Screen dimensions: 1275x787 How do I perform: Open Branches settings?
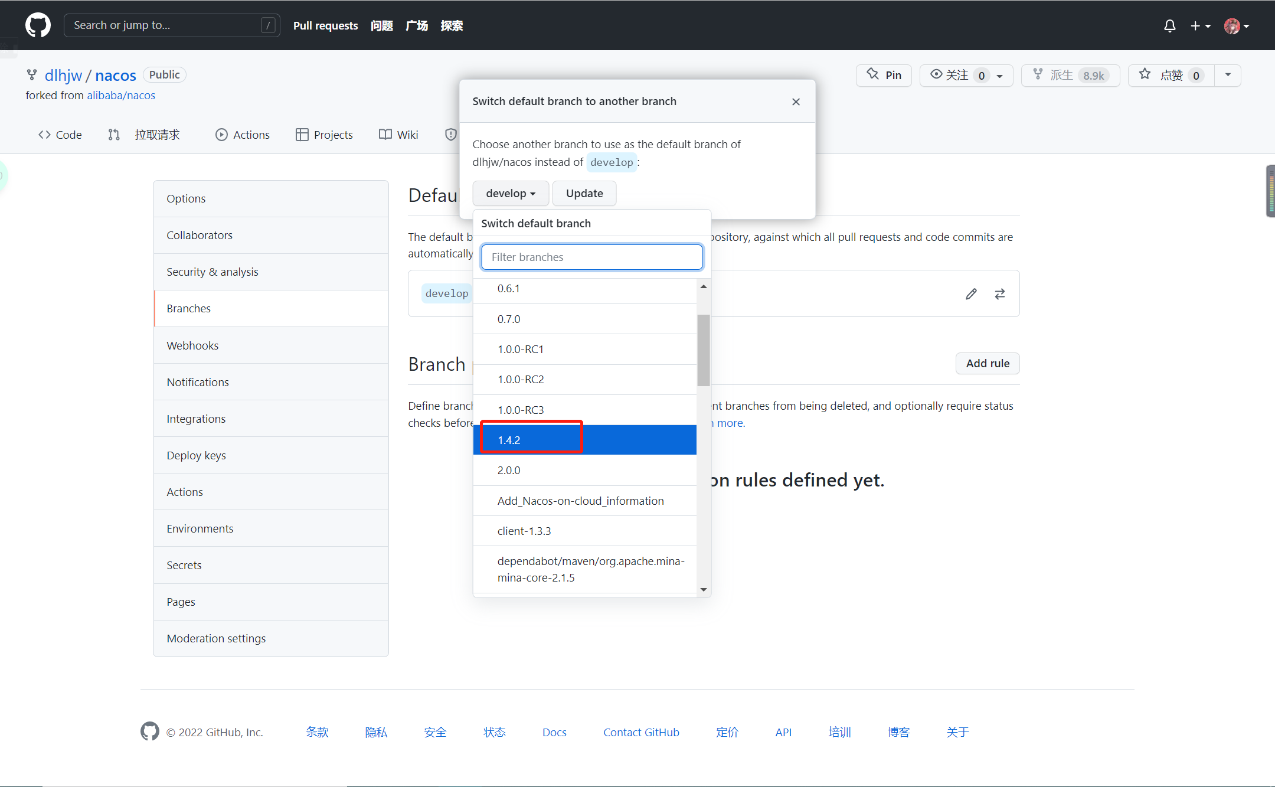tap(271, 308)
